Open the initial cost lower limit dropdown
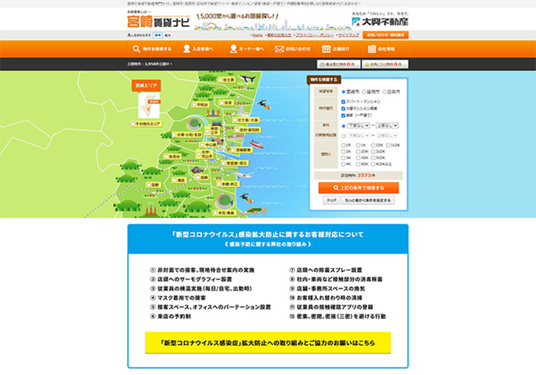 [x=358, y=135]
